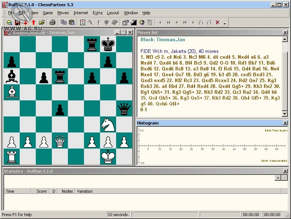Click the brain thinking icon
This screenshot has height=219, width=291.
pos(115,23)
